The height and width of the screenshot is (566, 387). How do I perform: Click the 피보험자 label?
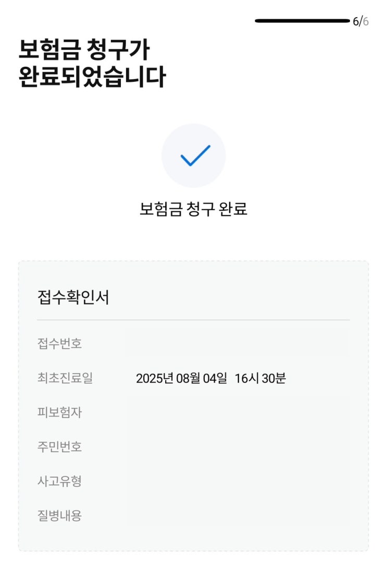point(59,412)
